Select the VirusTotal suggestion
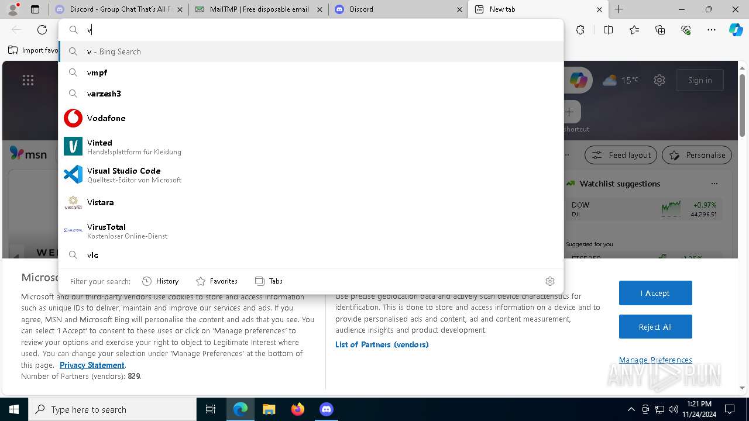Screen dimensions: 749x421 click(x=311, y=231)
